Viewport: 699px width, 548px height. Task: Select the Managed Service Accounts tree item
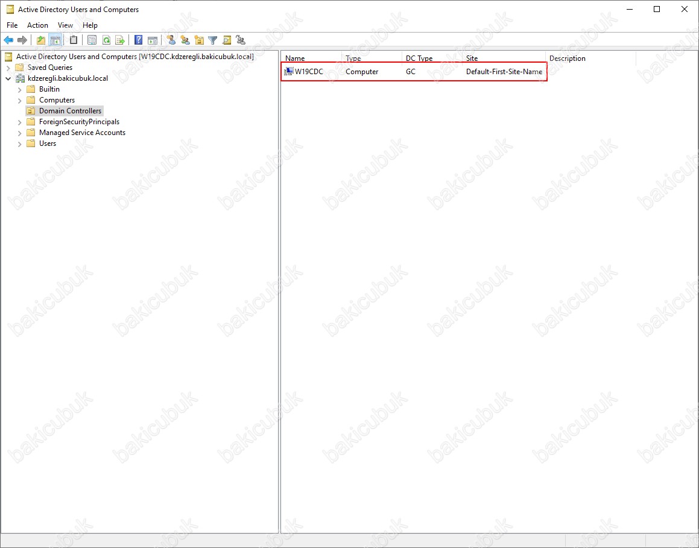[82, 133]
